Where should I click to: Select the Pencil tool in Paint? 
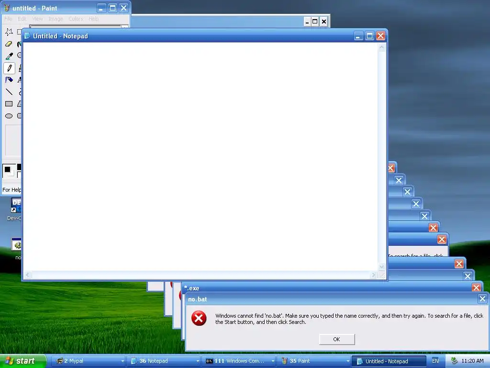point(9,68)
